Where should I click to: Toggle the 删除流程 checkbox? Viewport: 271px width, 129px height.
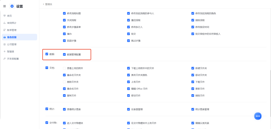point(193,20)
